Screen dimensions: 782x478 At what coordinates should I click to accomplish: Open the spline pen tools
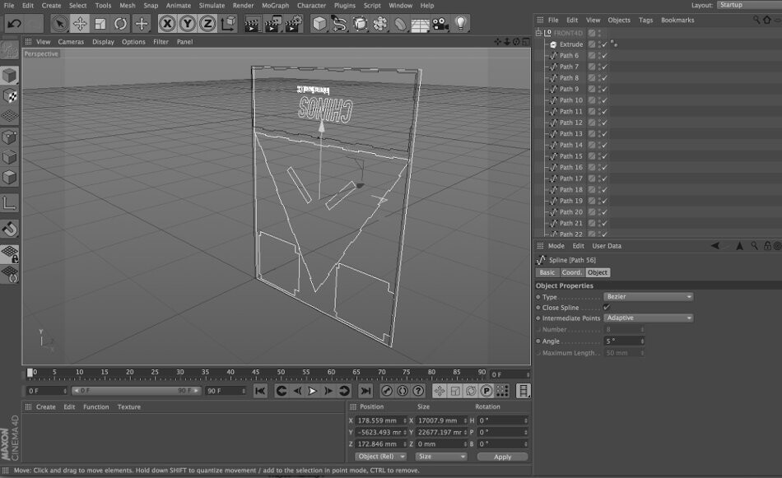(339, 23)
